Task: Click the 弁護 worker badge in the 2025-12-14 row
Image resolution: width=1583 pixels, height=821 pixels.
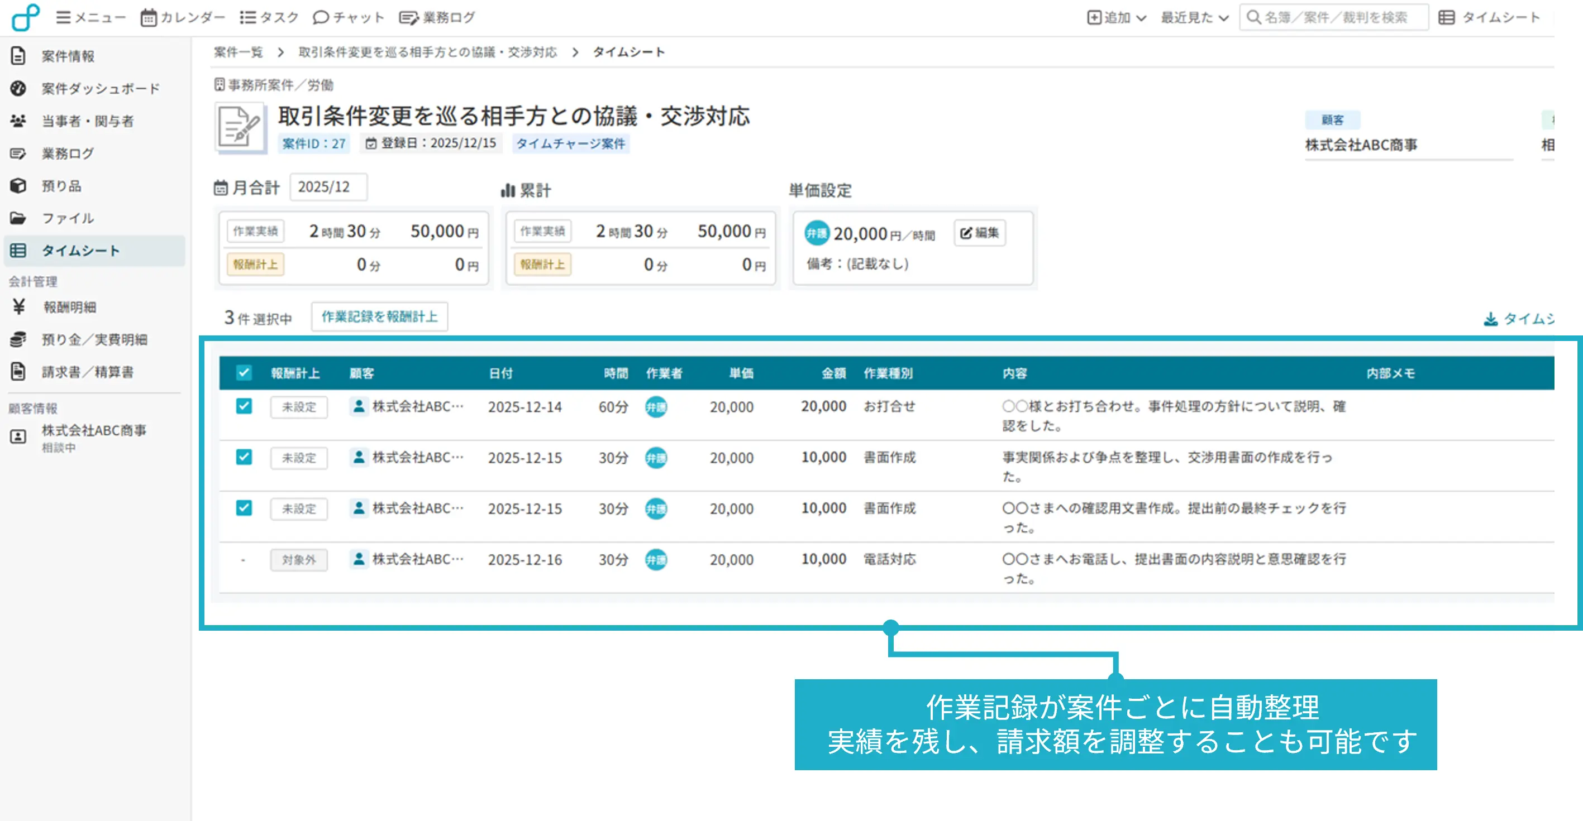Action: coord(656,406)
